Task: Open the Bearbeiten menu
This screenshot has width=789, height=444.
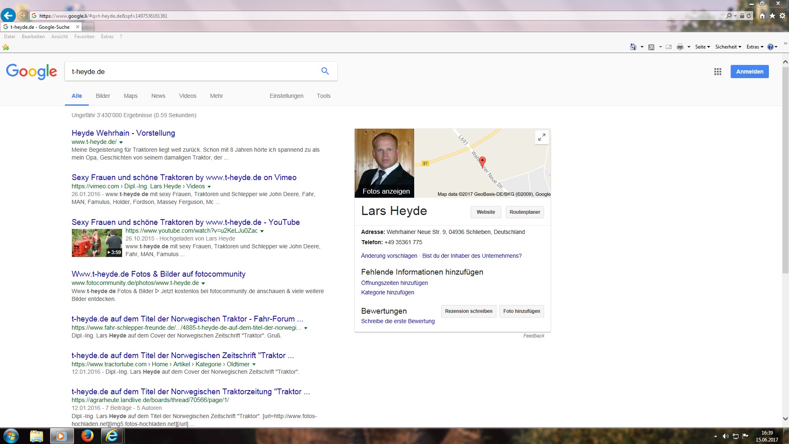Action: (33, 37)
